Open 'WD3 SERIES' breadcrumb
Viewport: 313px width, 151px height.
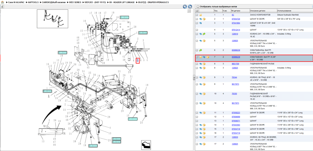click(75, 2)
